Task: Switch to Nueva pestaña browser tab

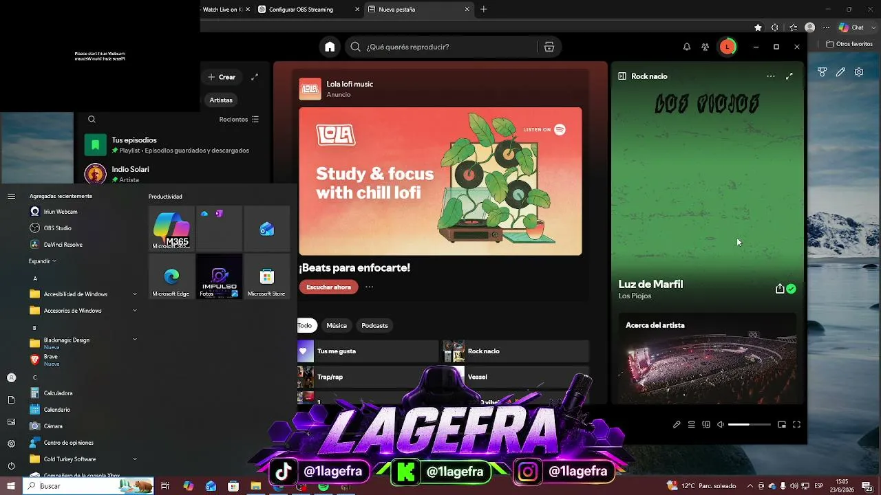Action: pos(418,10)
